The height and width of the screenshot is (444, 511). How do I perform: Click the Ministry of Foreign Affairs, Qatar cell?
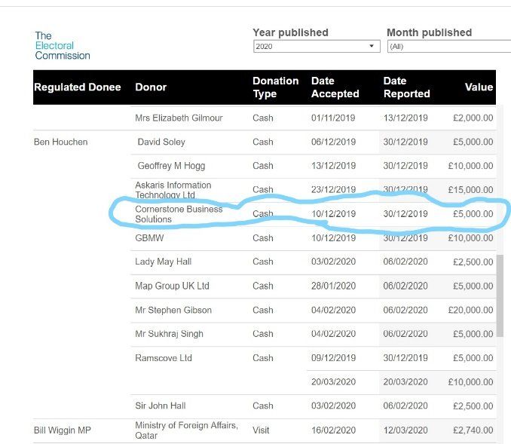tap(186, 430)
